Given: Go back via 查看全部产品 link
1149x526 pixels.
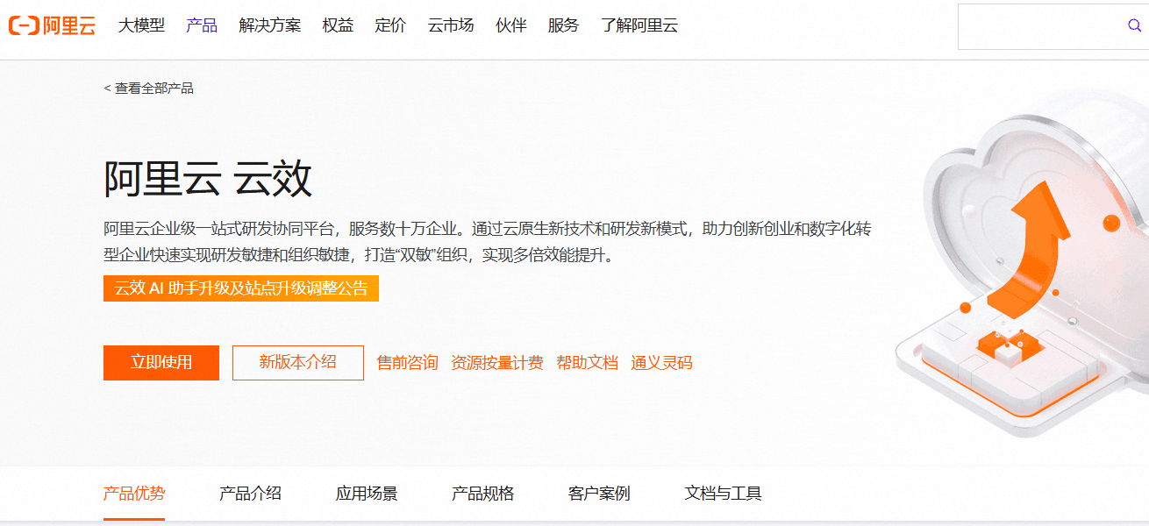Looking at the screenshot, I should 148,89.
